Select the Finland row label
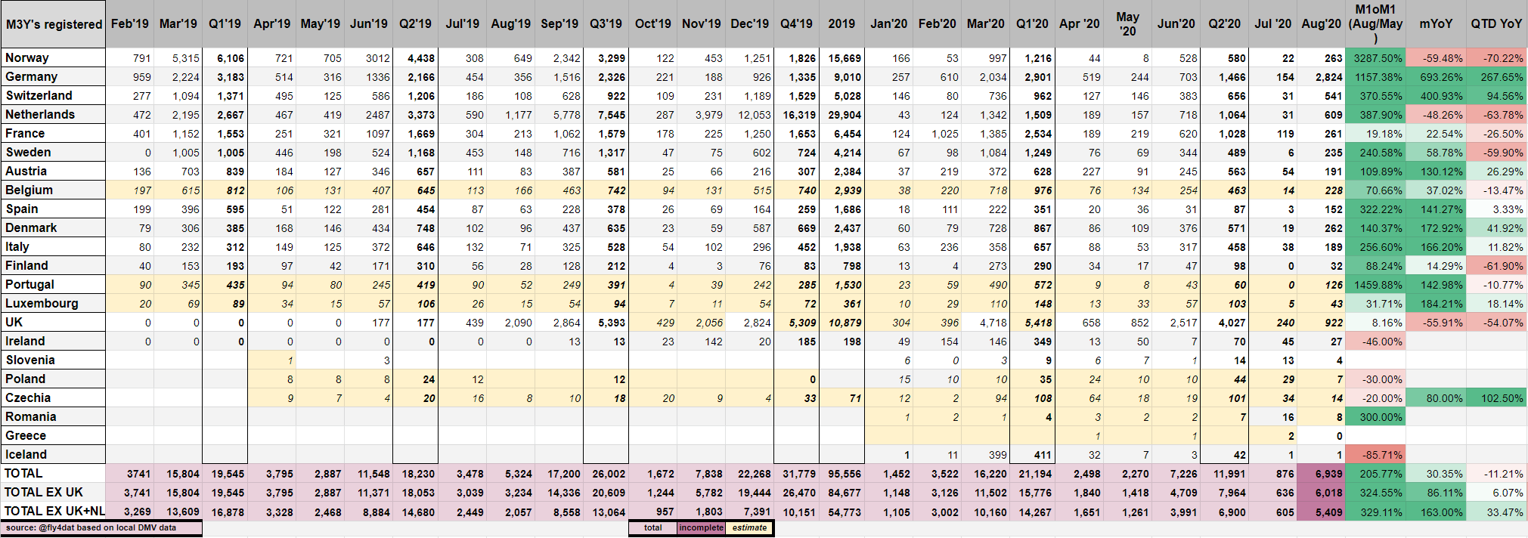Viewport: 1528px width, 538px height. 53,265
